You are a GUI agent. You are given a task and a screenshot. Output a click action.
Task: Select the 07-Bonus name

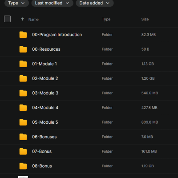click(x=42, y=151)
